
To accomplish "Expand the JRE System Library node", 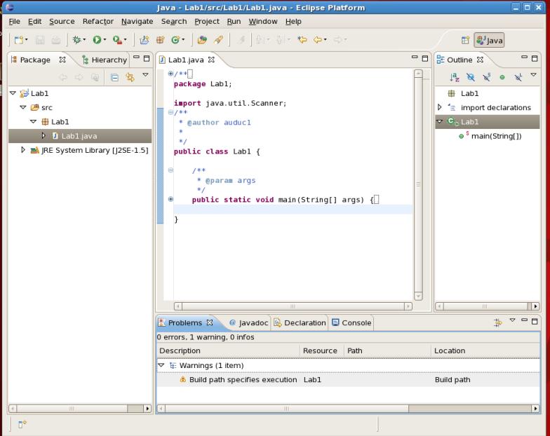I will tap(24, 150).
